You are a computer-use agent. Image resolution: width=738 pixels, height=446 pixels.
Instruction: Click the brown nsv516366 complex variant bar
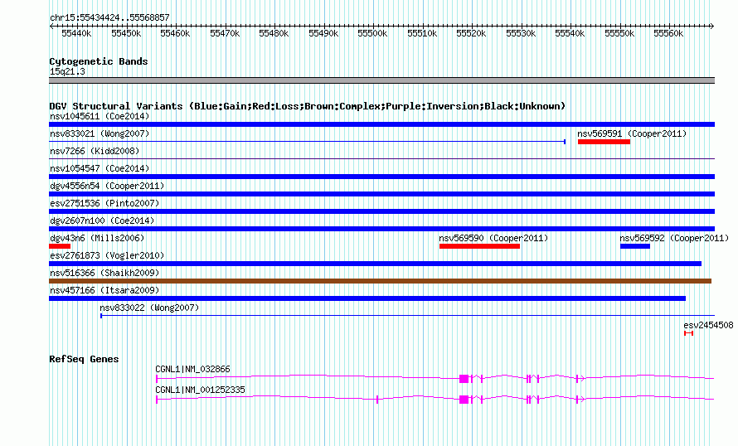point(381,281)
